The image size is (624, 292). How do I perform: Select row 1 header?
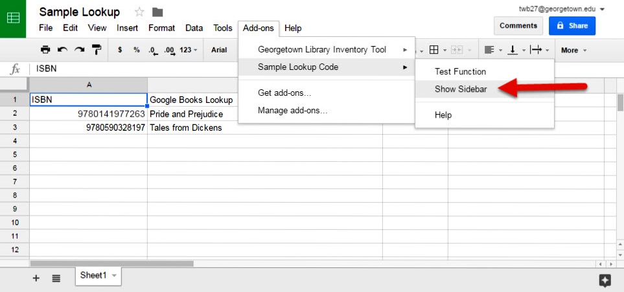tap(15, 100)
